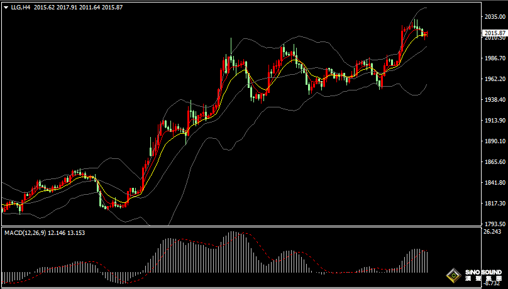Click the 1841.80 price axis label

pos(494,183)
